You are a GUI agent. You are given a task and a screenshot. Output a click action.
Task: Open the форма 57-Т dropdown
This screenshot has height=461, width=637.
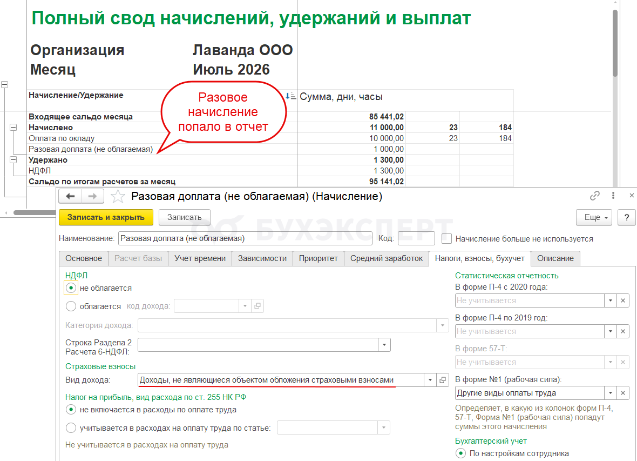[x=610, y=362]
